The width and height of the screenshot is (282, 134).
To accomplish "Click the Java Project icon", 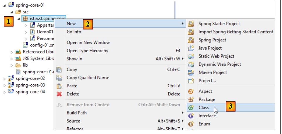I will [x=191, y=48].
